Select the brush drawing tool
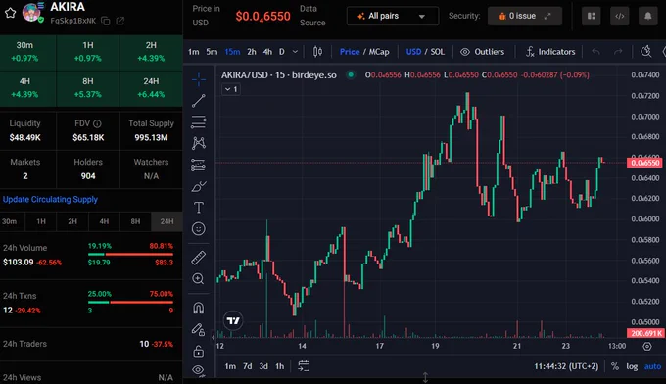Image resolution: width=666 pixels, height=384 pixels. click(199, 186)
